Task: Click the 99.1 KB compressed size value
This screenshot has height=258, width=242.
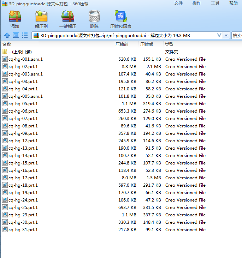Action: click(x=153, y=229)
